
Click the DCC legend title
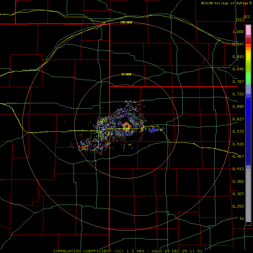[x=247, y=17]
